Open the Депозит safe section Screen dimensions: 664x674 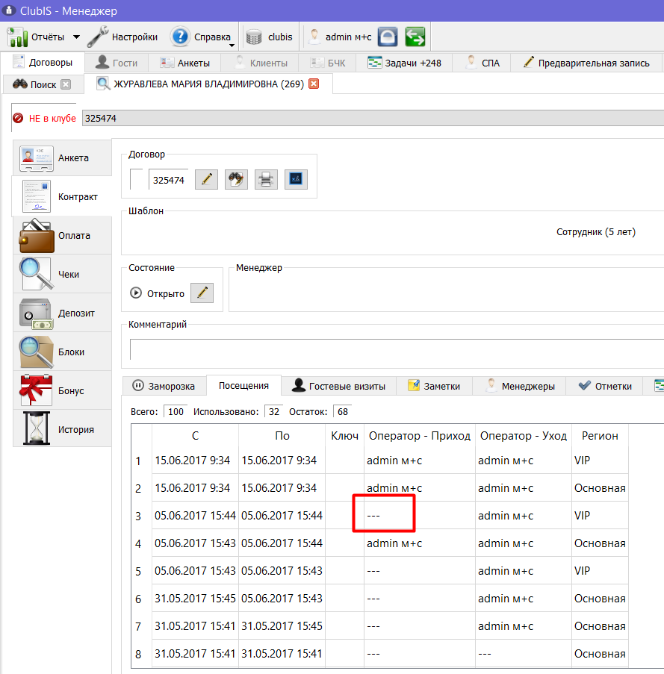click(63, 313)
